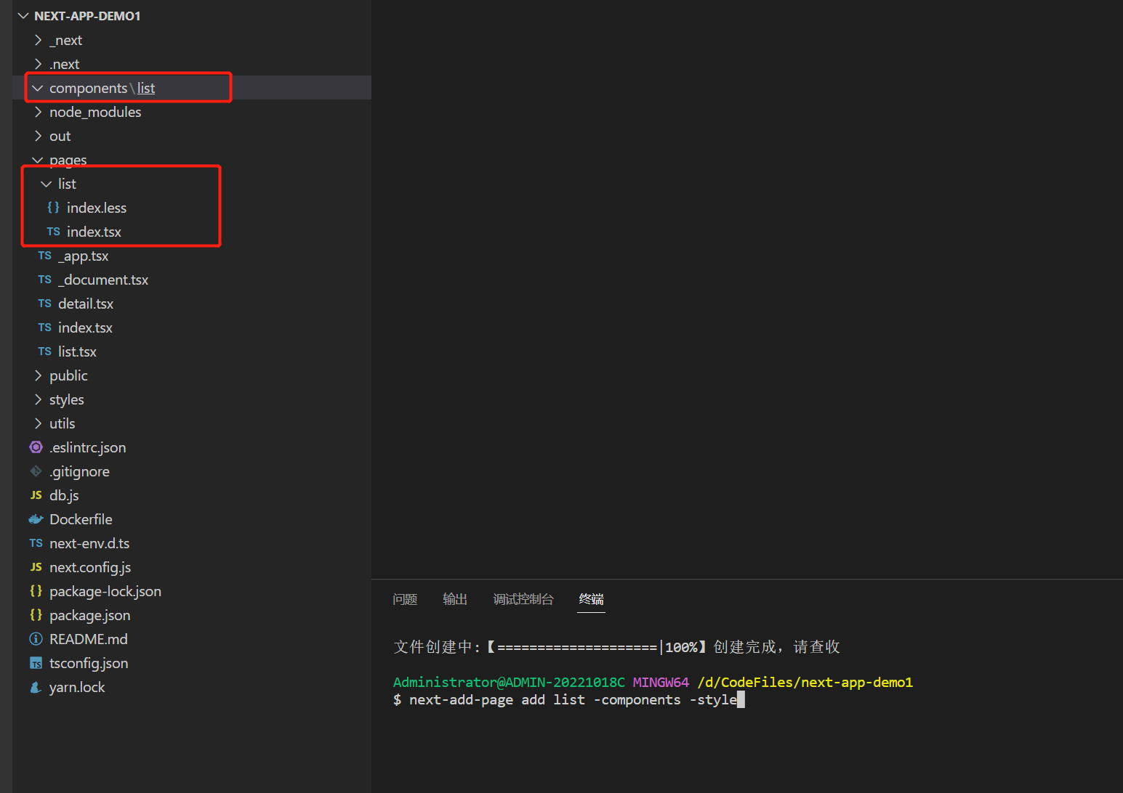The width and height of the screenshot is (1123, 793).
Task: Open next-env.d.ts file
Action: pyautogui.click(x=89, y=543)
